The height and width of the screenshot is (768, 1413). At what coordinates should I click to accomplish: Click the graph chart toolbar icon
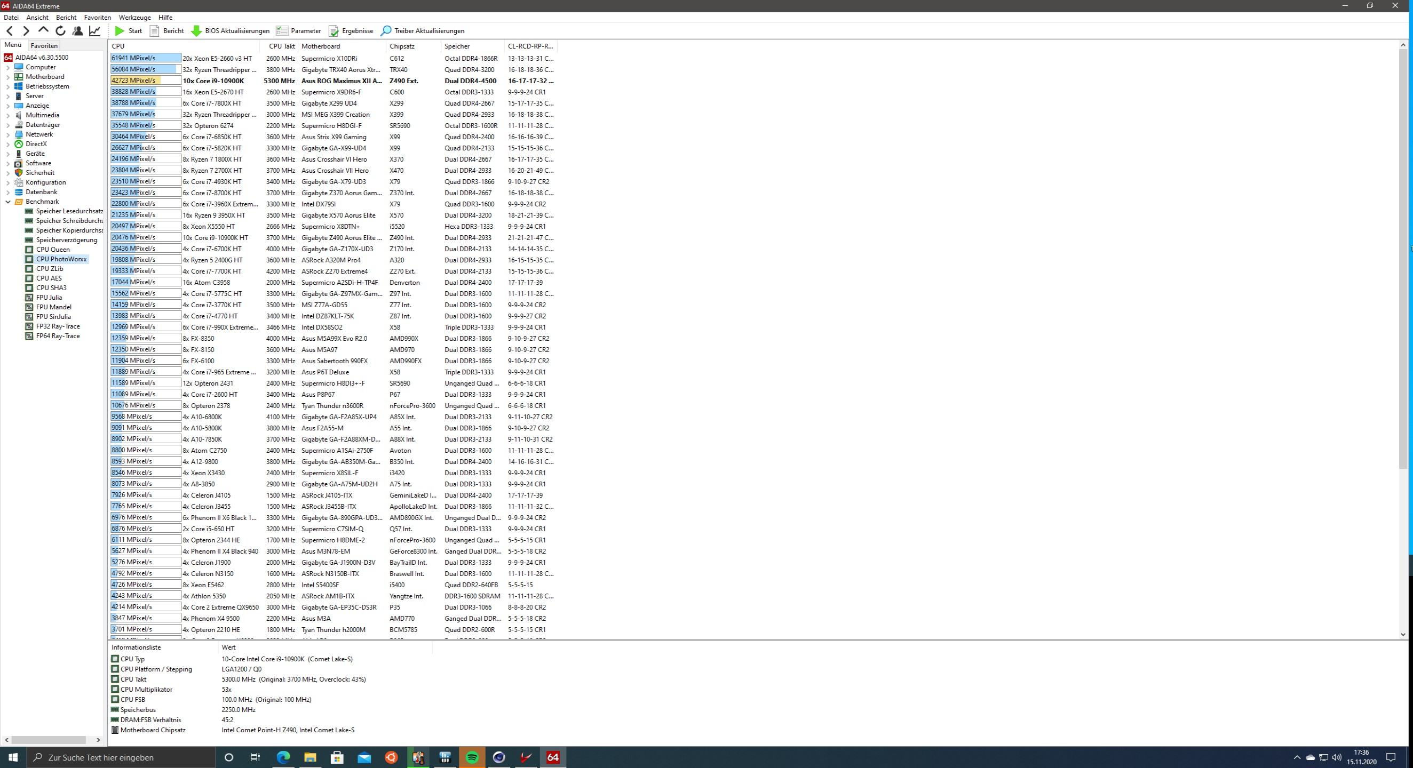95,31
